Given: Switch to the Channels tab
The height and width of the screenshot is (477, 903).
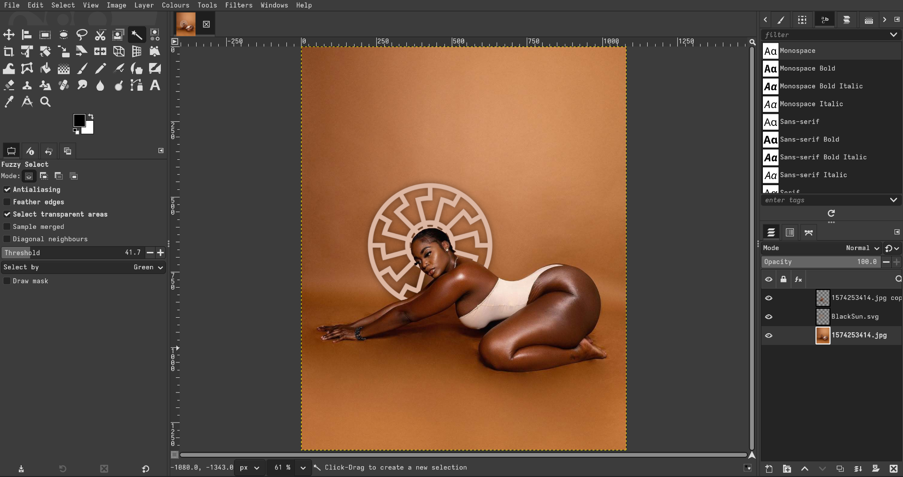Looking at the screenshot, I should point(790,232).
